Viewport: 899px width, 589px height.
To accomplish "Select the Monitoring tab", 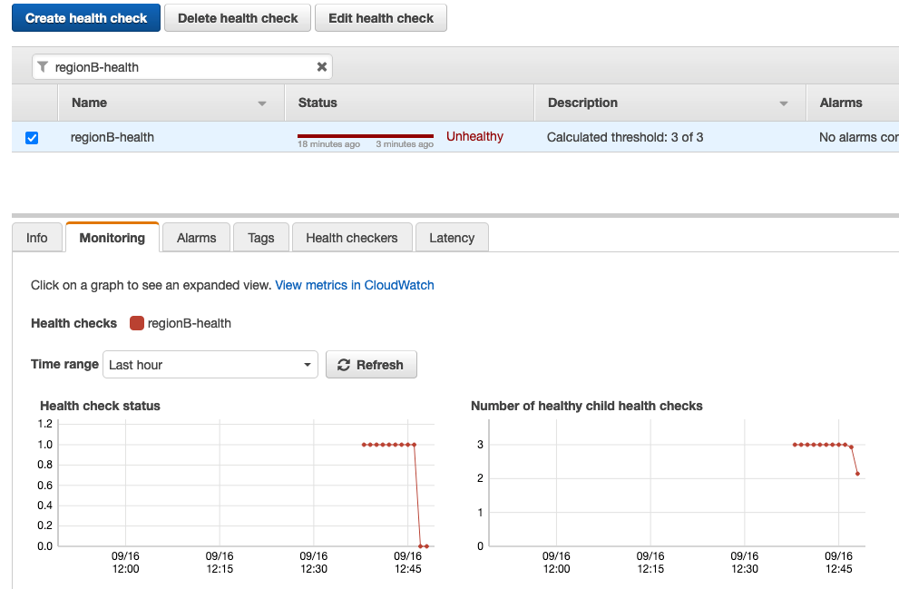I will point(112,237).
